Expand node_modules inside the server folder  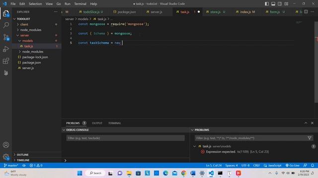tap(20, 51)
